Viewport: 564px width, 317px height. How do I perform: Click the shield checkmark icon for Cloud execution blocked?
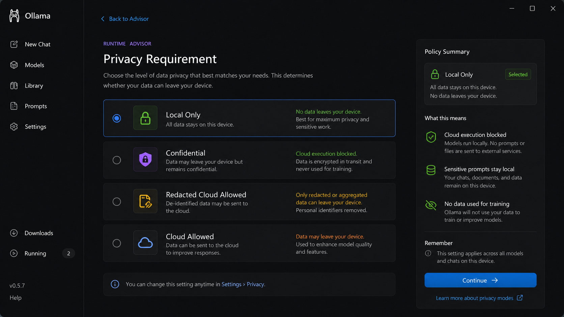click(431, 137)
